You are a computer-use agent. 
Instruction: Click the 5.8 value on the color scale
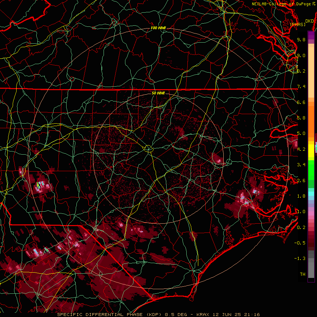click(301, 118)
